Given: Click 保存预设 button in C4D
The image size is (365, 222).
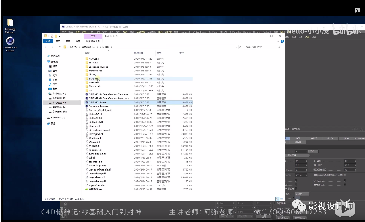Looking at the screenshot, I should pyautogui.click(x=299, y=218).
